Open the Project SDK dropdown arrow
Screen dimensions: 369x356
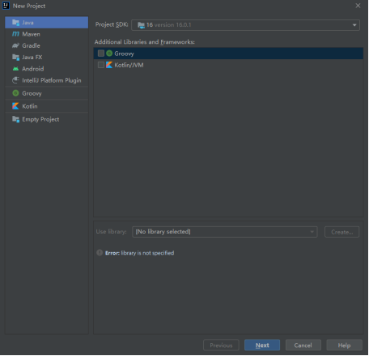coord(354,25)
